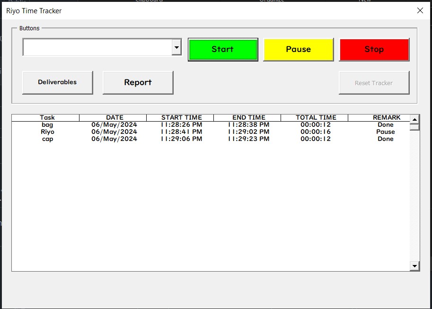Click the date in the cap row
Viewport: 432px width, 309px height.
click(x=115, y=139)
